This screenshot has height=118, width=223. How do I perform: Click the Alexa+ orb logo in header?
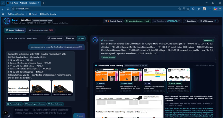pyautogui.click(x=7, y=21)
